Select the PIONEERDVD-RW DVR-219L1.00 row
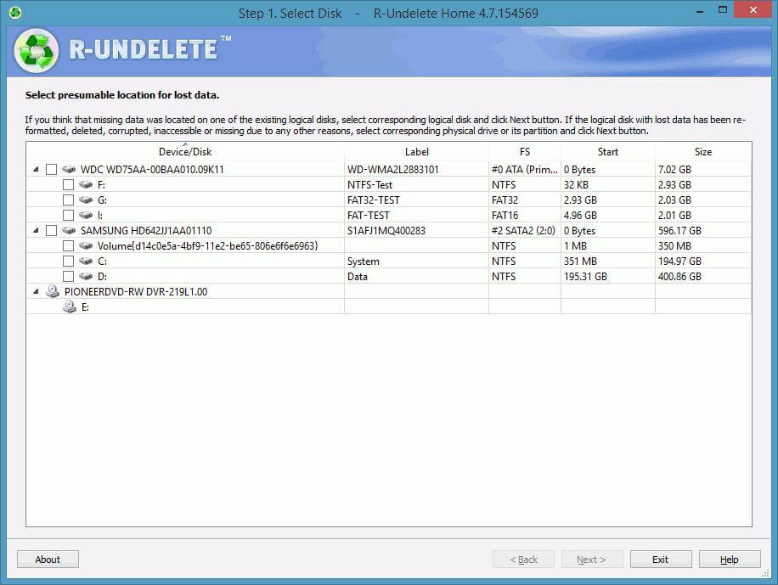 (389, 292)
